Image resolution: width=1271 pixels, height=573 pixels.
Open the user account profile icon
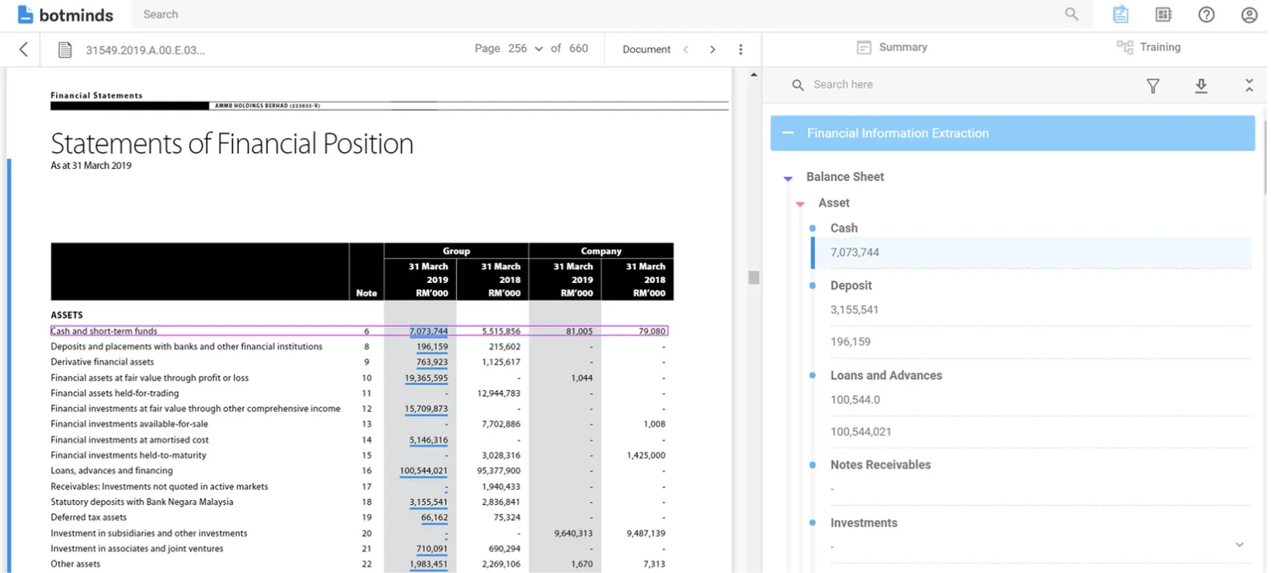[1249, 14]
